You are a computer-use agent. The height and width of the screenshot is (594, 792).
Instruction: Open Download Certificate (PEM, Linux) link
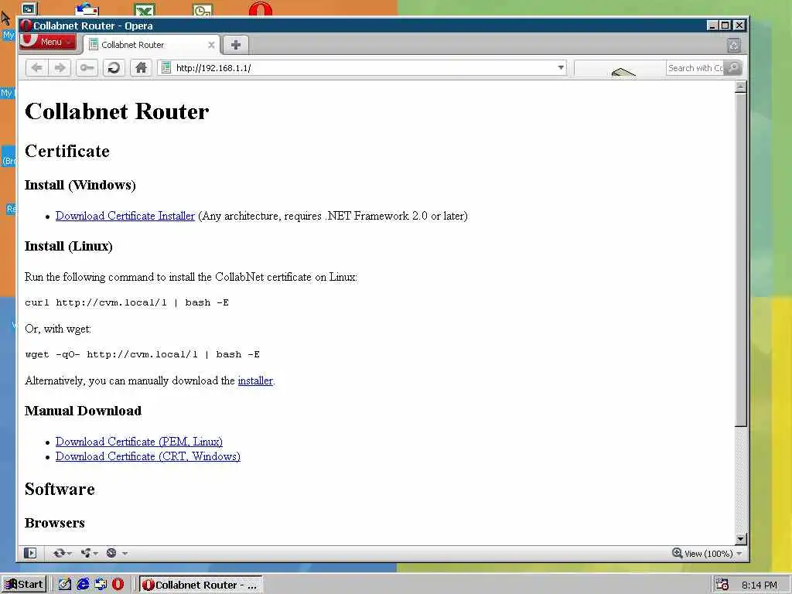coord(139,442)
